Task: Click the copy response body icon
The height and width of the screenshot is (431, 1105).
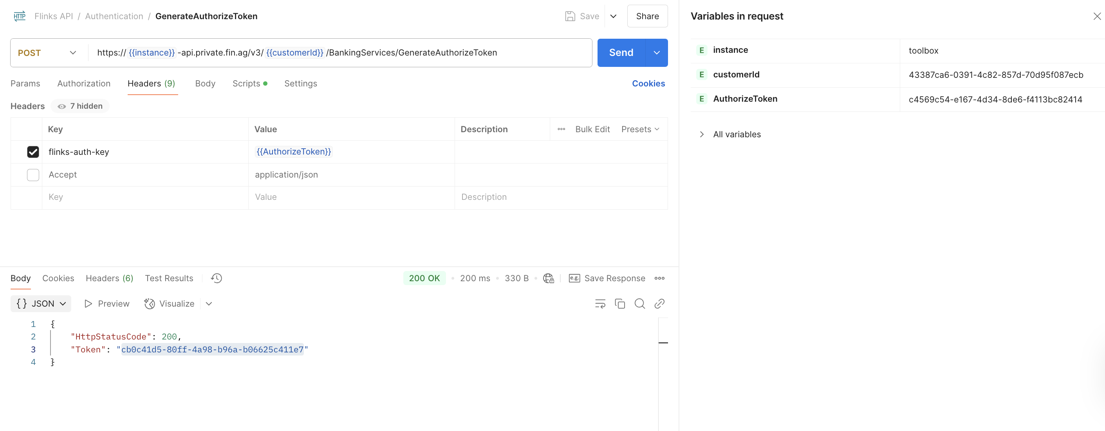Action: pos(620,304)
